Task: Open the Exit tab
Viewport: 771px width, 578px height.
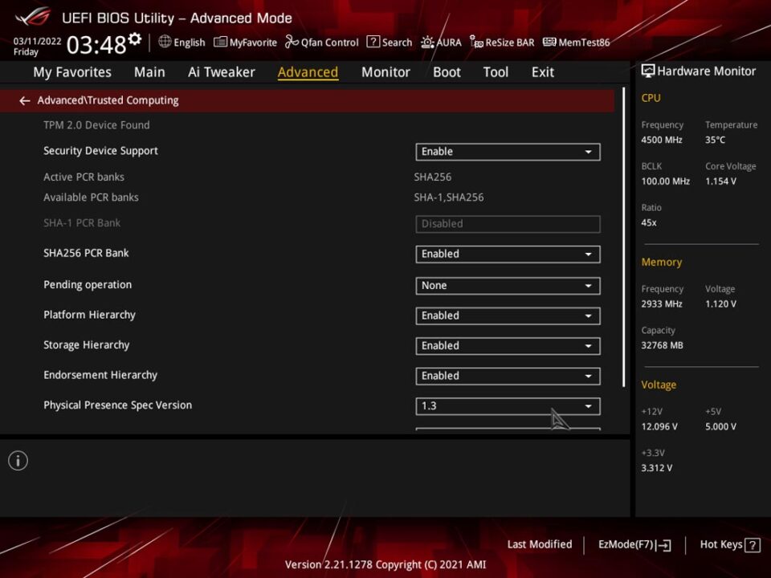Action: click(542, 72)
